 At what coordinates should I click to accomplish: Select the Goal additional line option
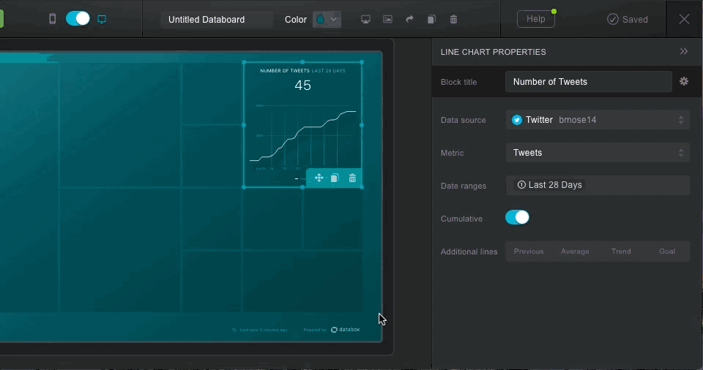[x=666, y=252]
